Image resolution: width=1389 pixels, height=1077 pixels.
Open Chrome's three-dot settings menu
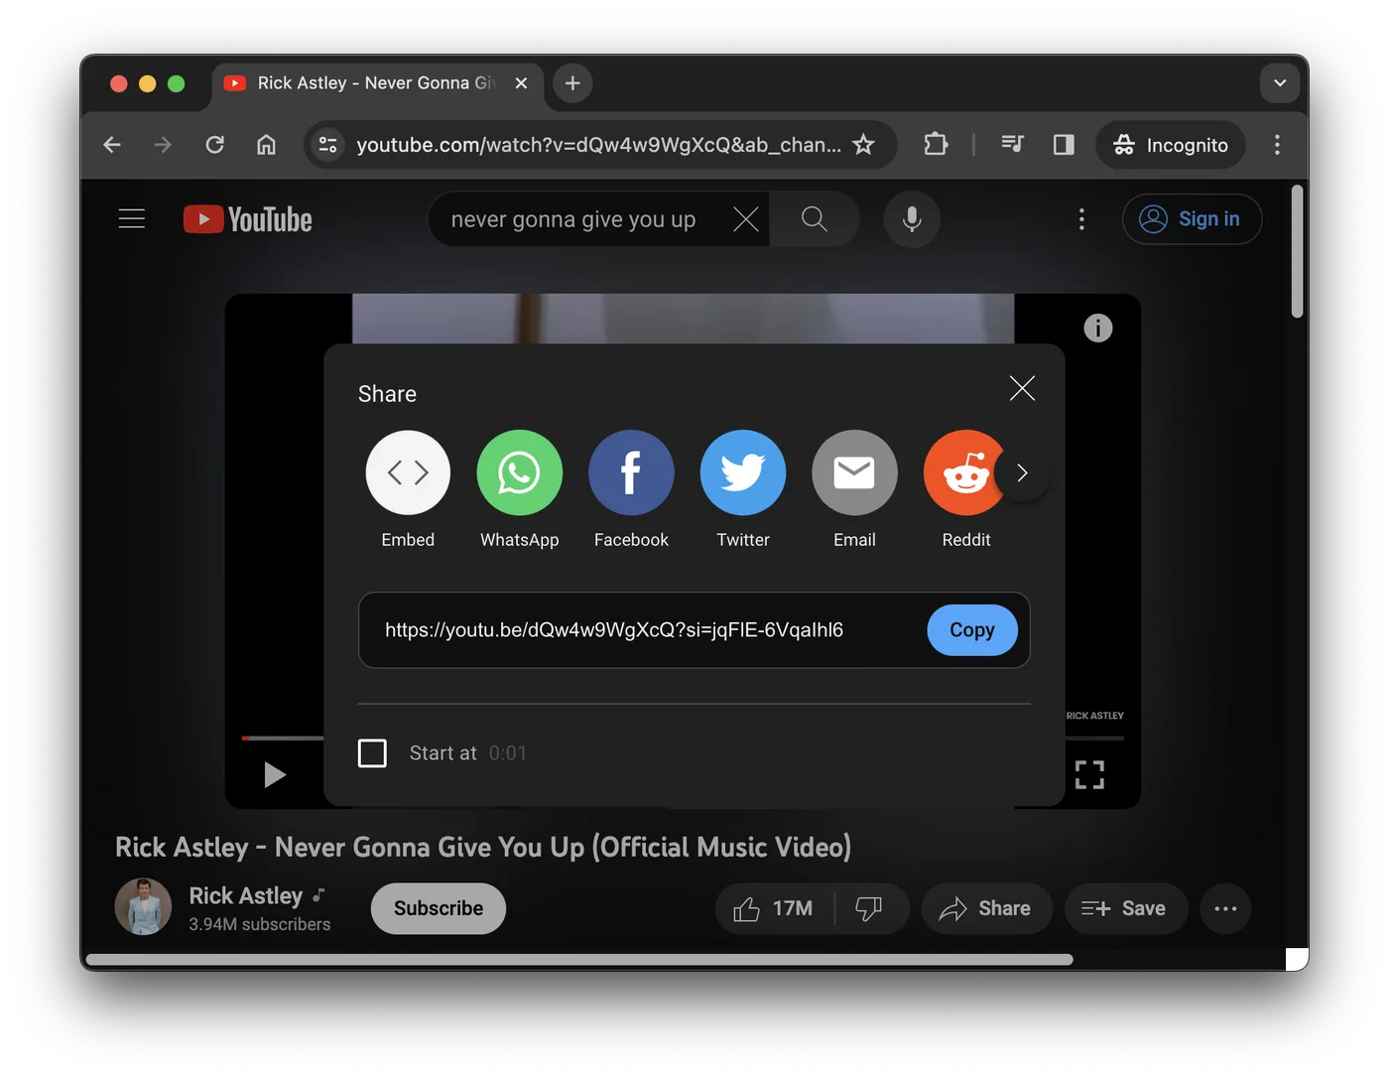(1277, 145)
